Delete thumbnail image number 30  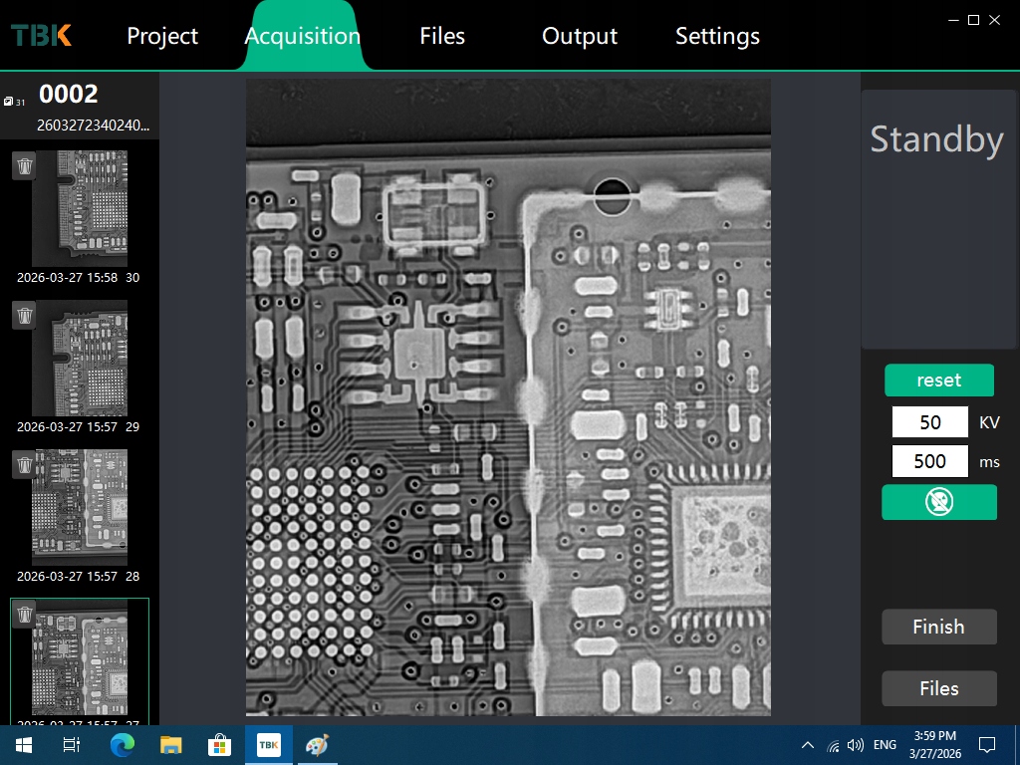point(25,166)
